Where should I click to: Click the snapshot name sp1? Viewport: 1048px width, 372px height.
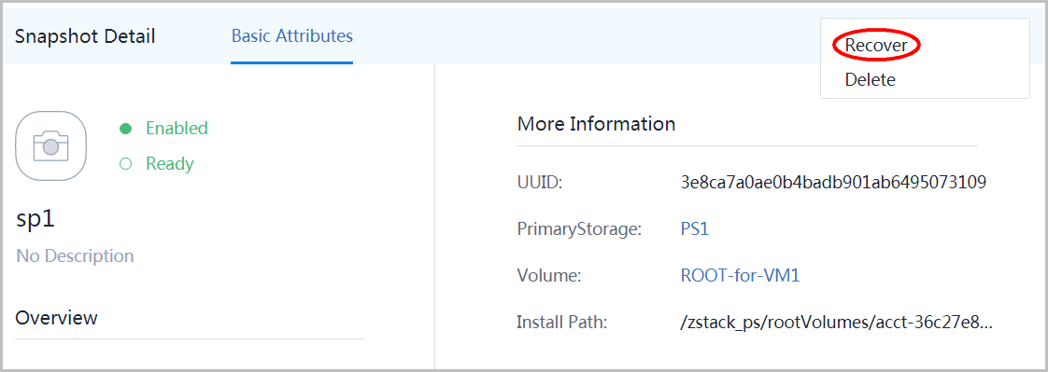tap(35, 220)
